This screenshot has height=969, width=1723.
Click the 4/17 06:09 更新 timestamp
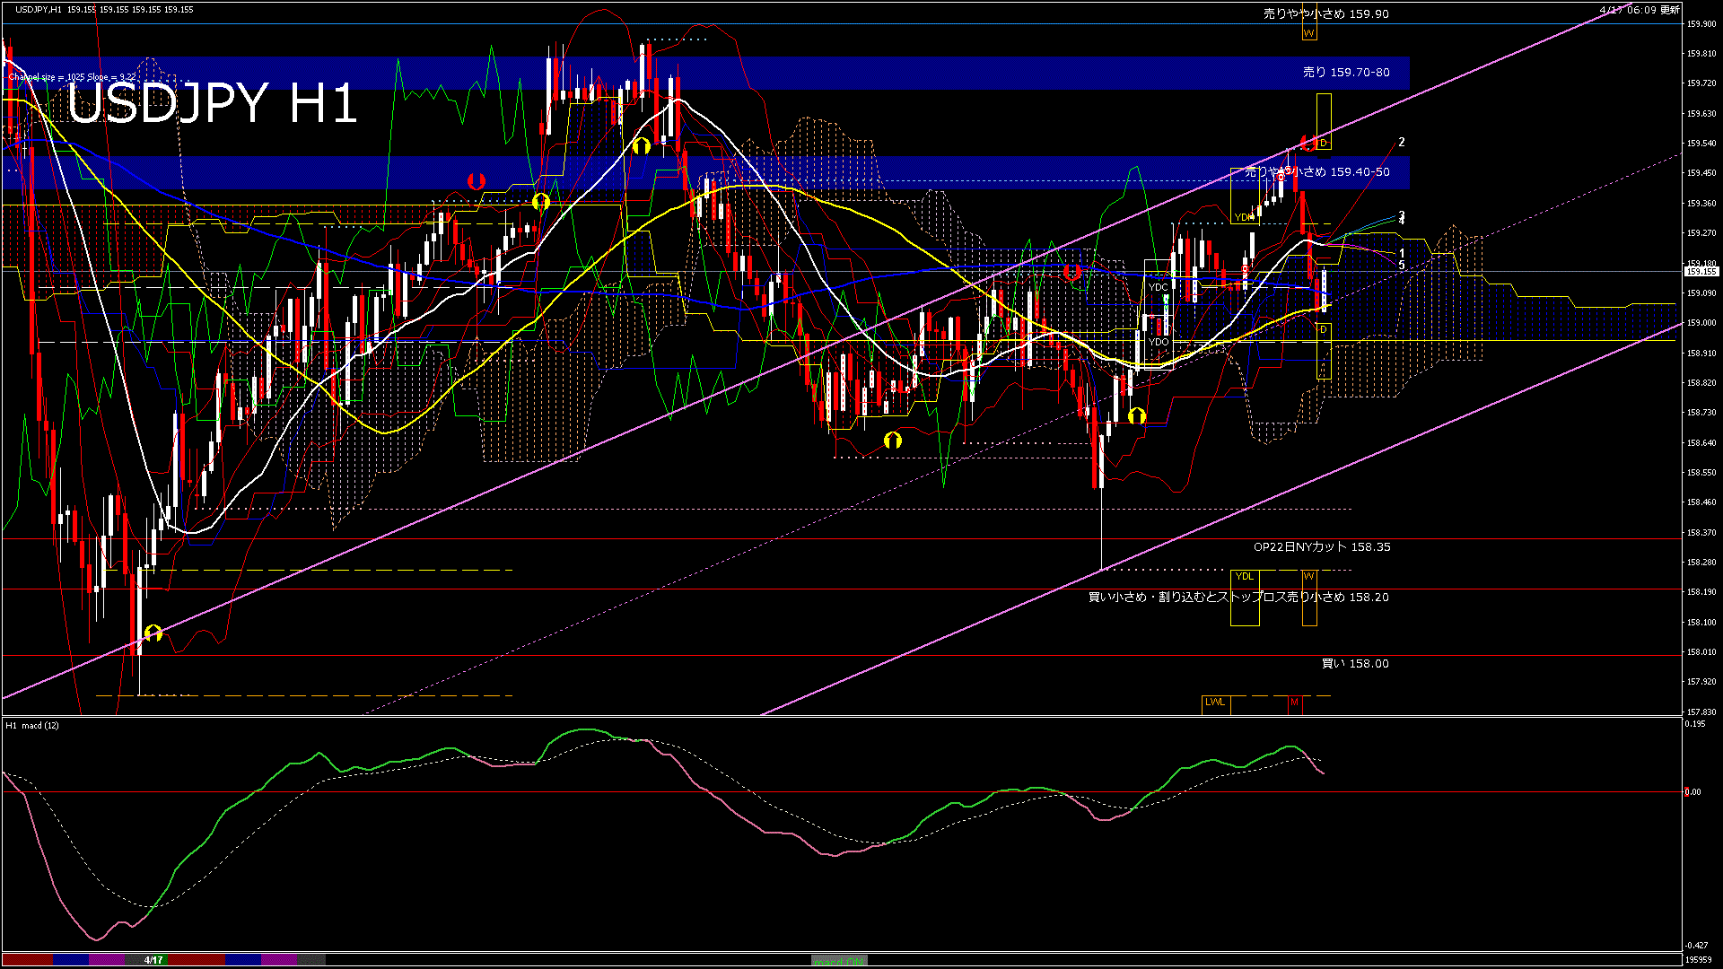[x=1639, y=10]
